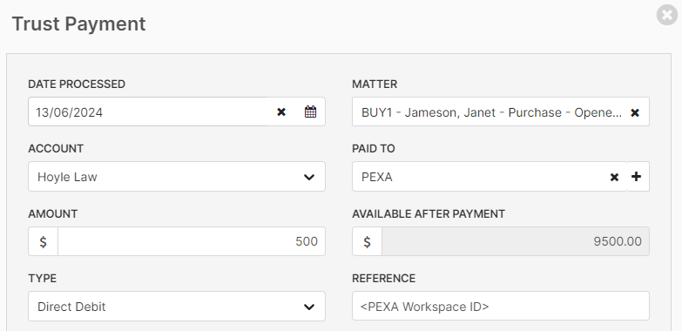Focus the Amount field showing 500

tap(192, 241)
